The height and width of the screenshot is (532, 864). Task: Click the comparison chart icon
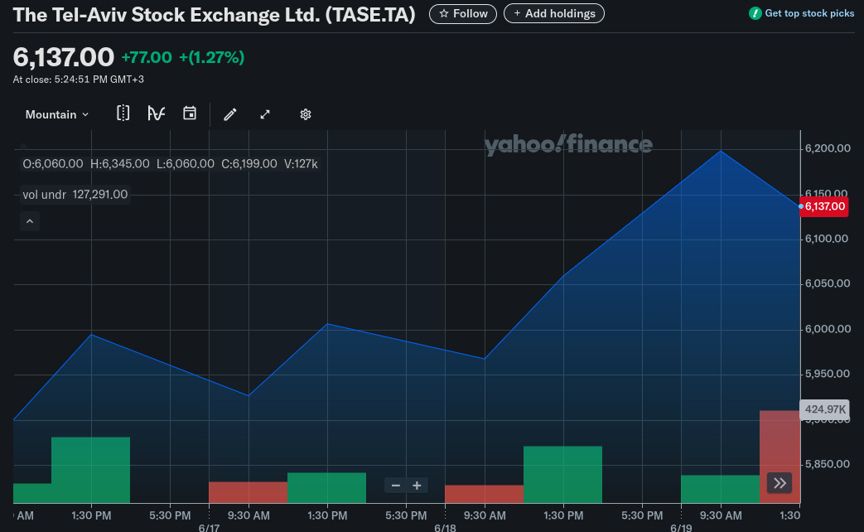coord(123,114)
